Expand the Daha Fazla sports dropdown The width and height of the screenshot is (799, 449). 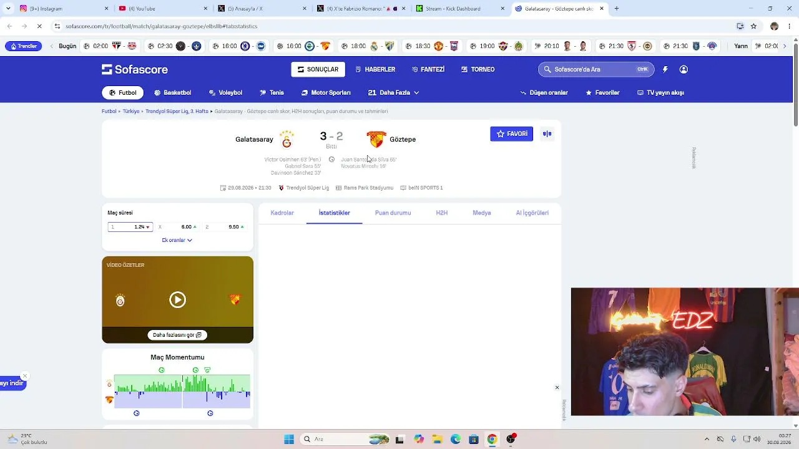pos(393,93)
